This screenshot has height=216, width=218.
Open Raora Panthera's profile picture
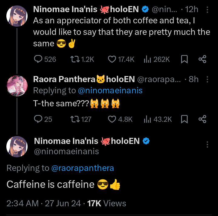[17, 86]
